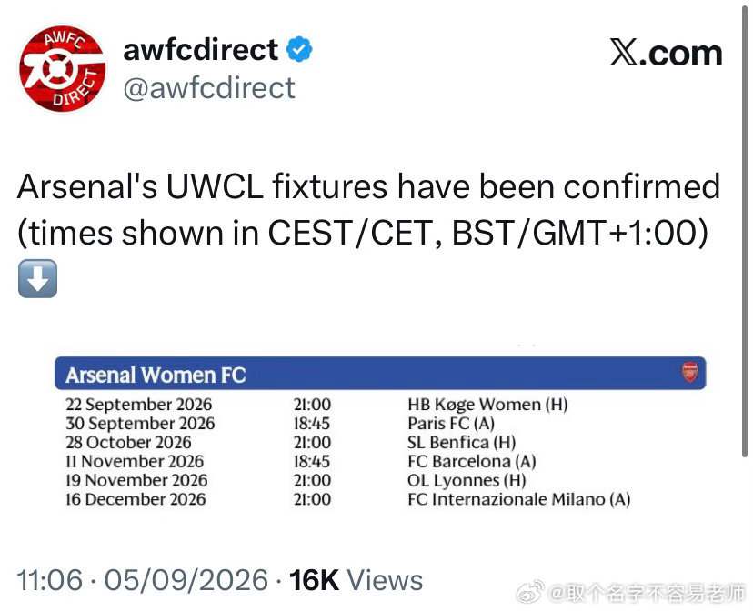
Task: Open the awfcdirect profile avatar
Action: [x=63, y=68]
